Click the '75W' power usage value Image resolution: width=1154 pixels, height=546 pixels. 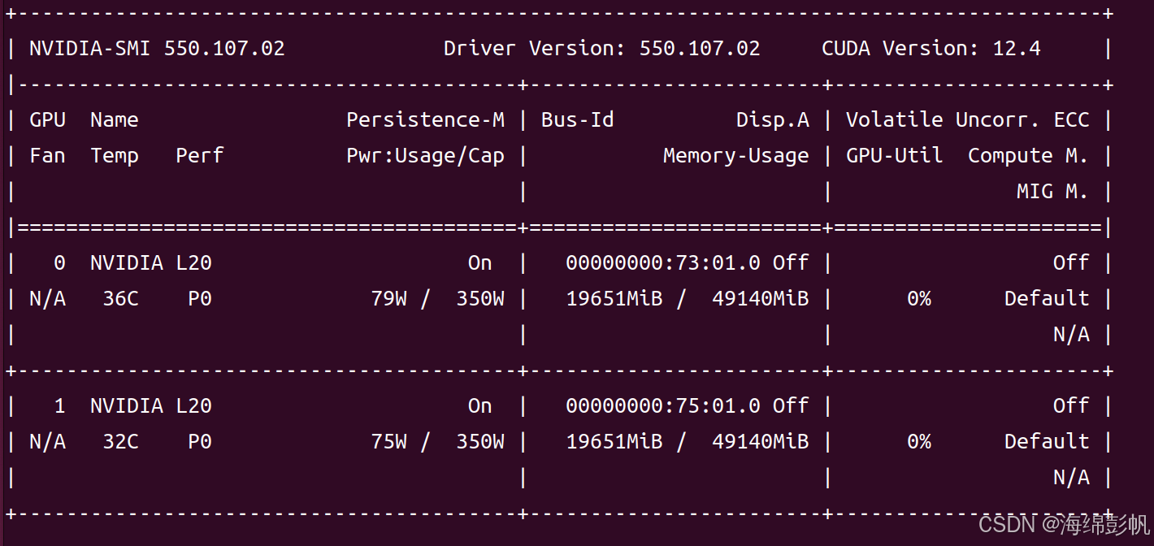(x=388, y=442)
